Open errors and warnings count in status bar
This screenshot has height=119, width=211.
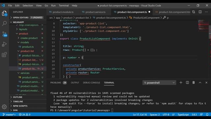pyautogui.click(x=25, y=115)
